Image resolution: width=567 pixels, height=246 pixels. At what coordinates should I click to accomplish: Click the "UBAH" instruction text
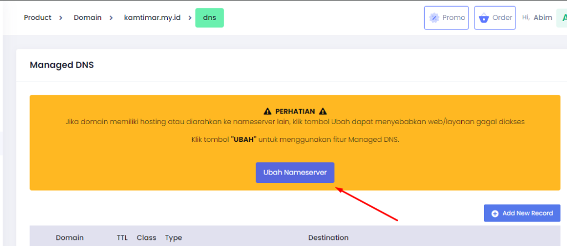click(x=244, y=140)
